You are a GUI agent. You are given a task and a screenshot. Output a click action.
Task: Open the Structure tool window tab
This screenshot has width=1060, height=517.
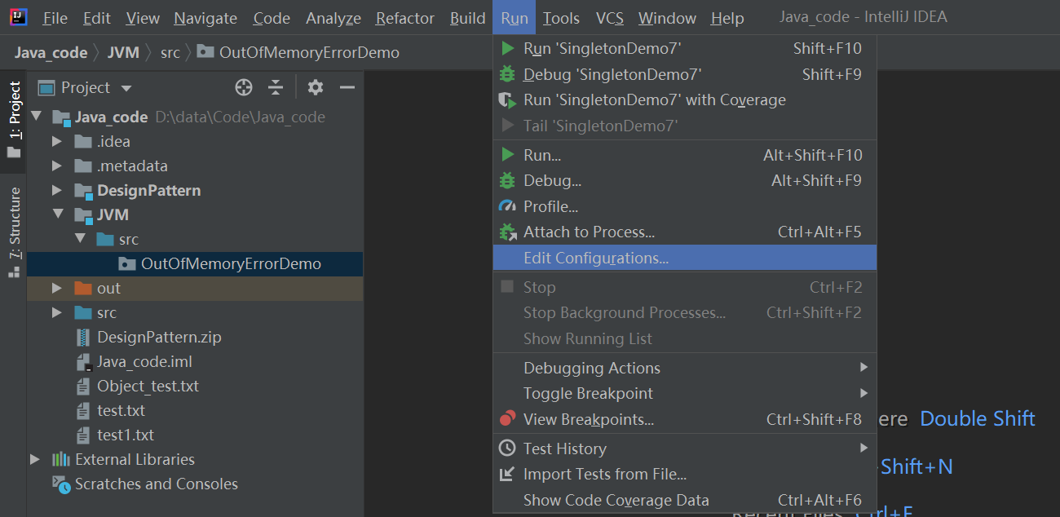(14, 231)
